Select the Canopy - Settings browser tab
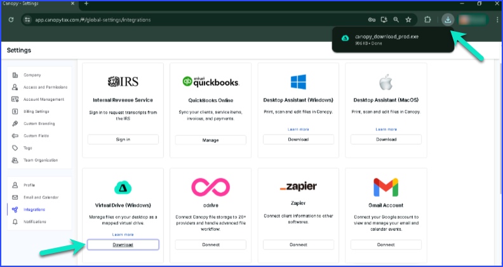Image resolution: width=503 pixels, height=267 pixels. point(39,4)
